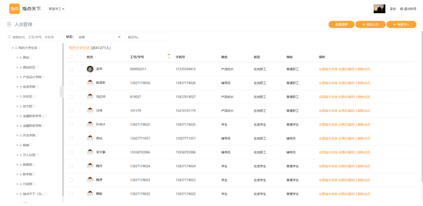
Task: Open the circle options icon after 测试校区
Action: point(37,67)
